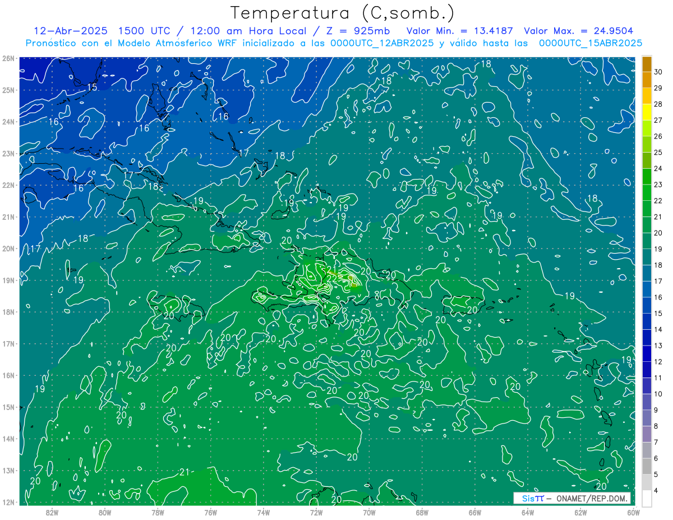Click the '68W' longitude axis label
The width and height of the screenshot is (673, 520).
coord(422,512)
